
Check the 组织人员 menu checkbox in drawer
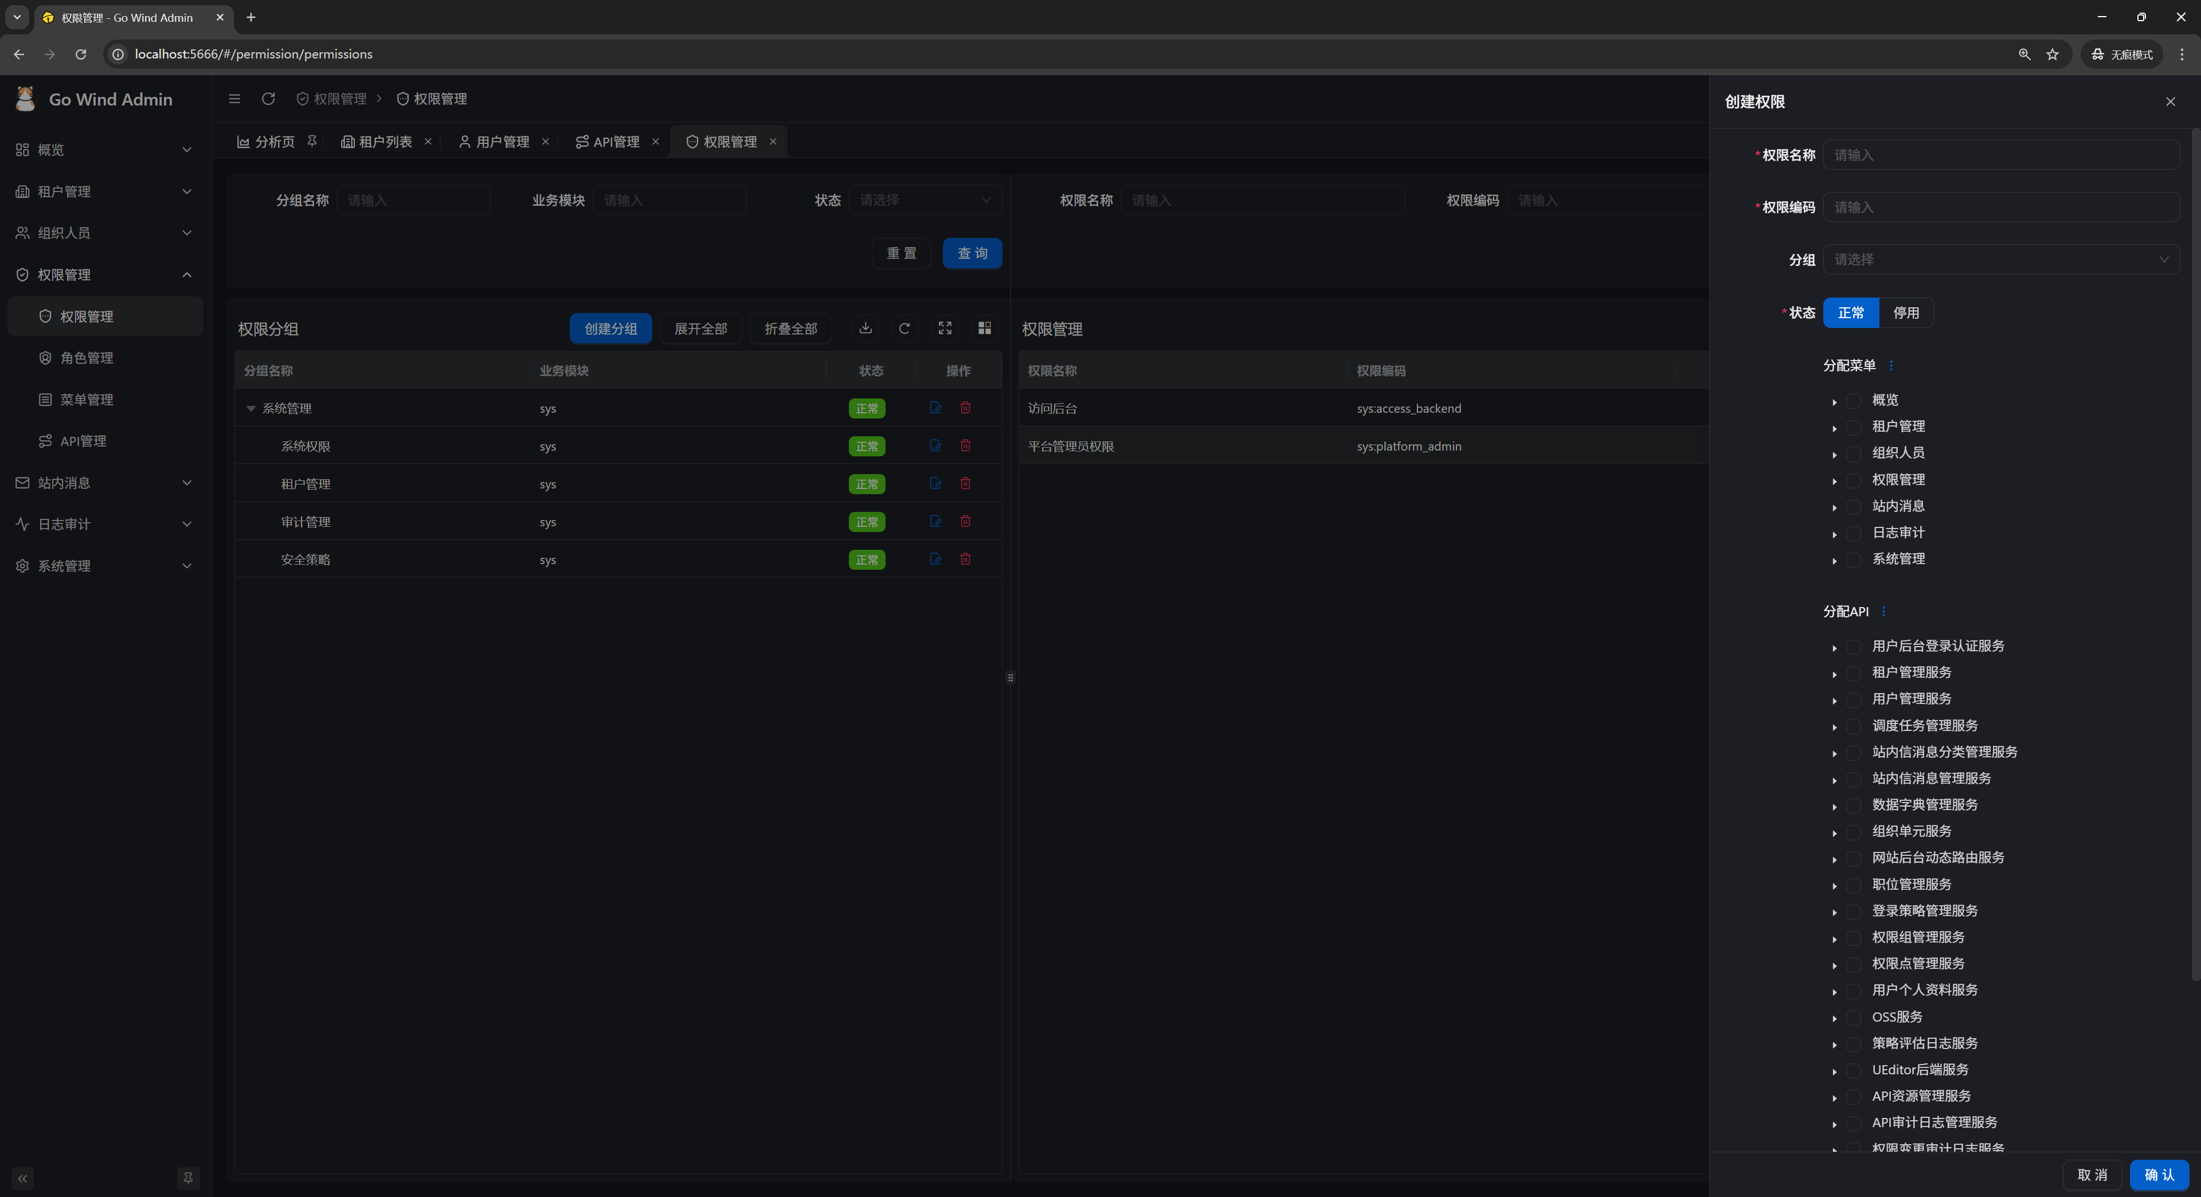(x=1853, y=453)
